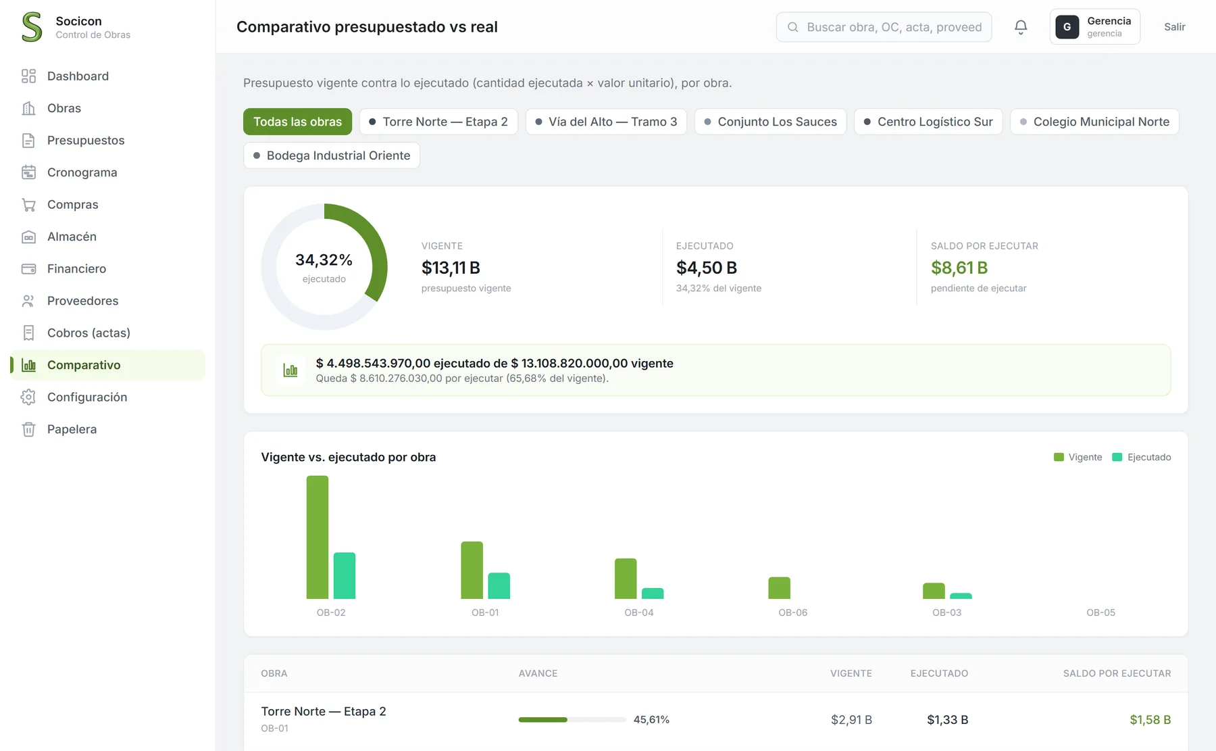
Task: Open Presupuestos from the sidebar
Action: click(x=107, y=141)
